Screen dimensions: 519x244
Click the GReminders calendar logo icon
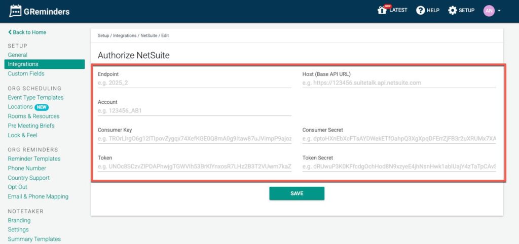(15, 11)
